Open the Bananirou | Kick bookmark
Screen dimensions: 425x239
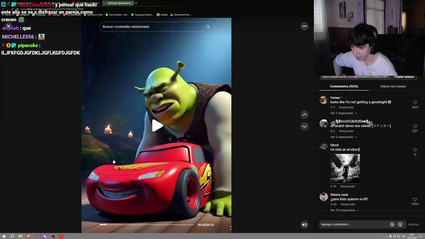pyautogui.click(x=93, y=15)
